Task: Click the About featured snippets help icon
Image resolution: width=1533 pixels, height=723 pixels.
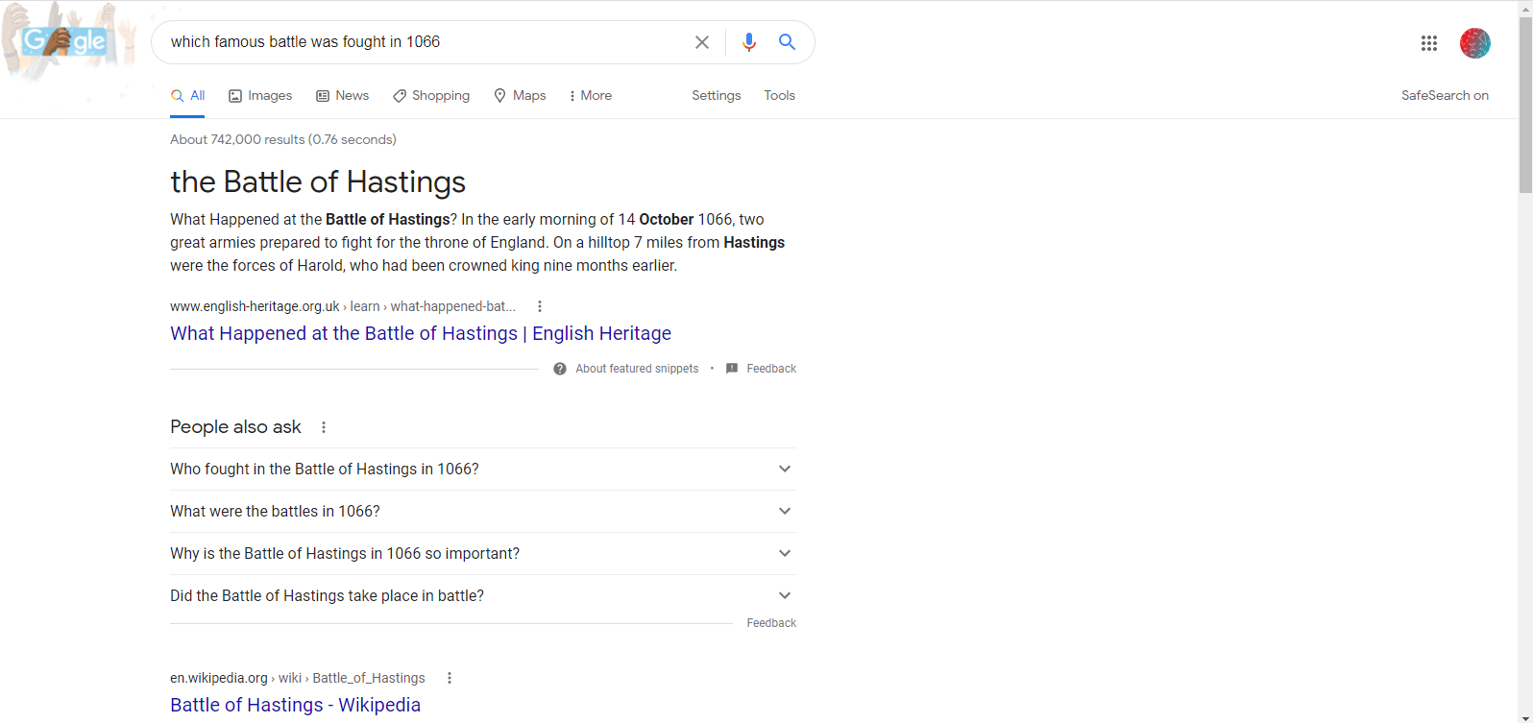Action: coord(560,369)
